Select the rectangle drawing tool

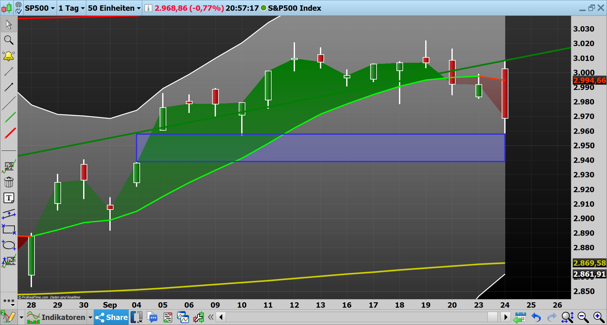9,229
